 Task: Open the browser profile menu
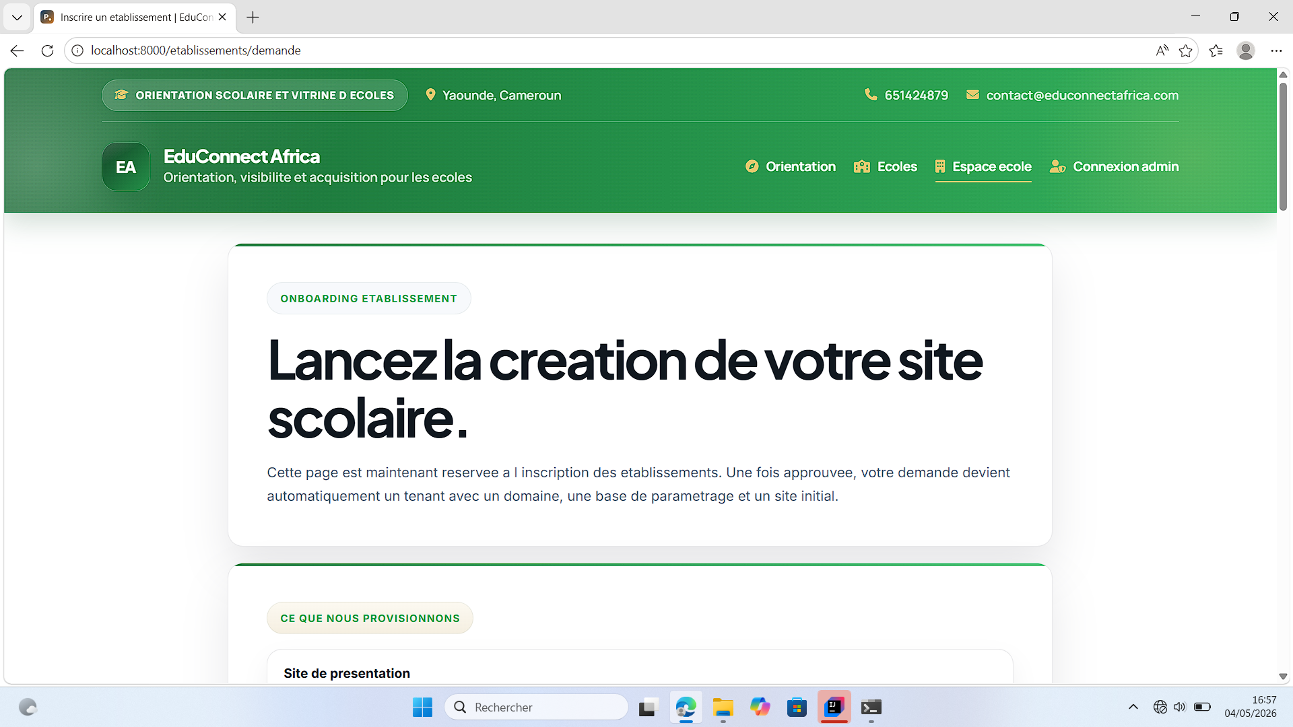(1246, 50)
